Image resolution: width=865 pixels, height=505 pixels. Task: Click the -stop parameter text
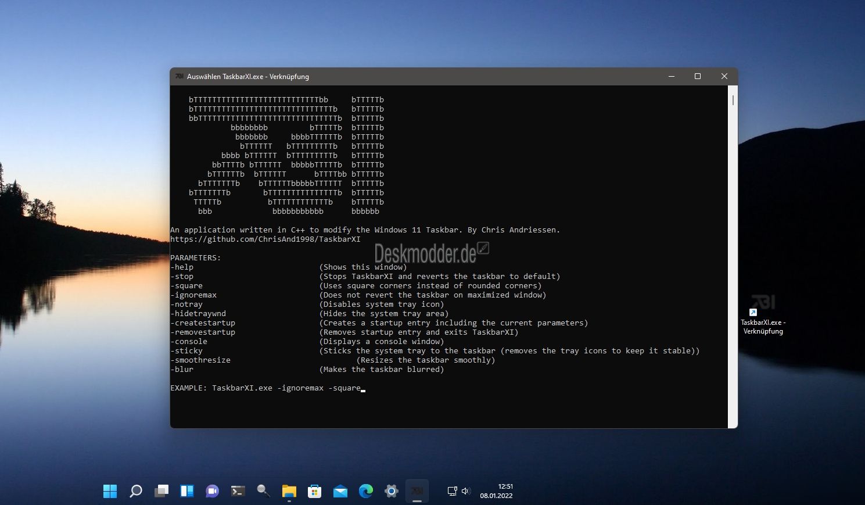click(182, 276)
